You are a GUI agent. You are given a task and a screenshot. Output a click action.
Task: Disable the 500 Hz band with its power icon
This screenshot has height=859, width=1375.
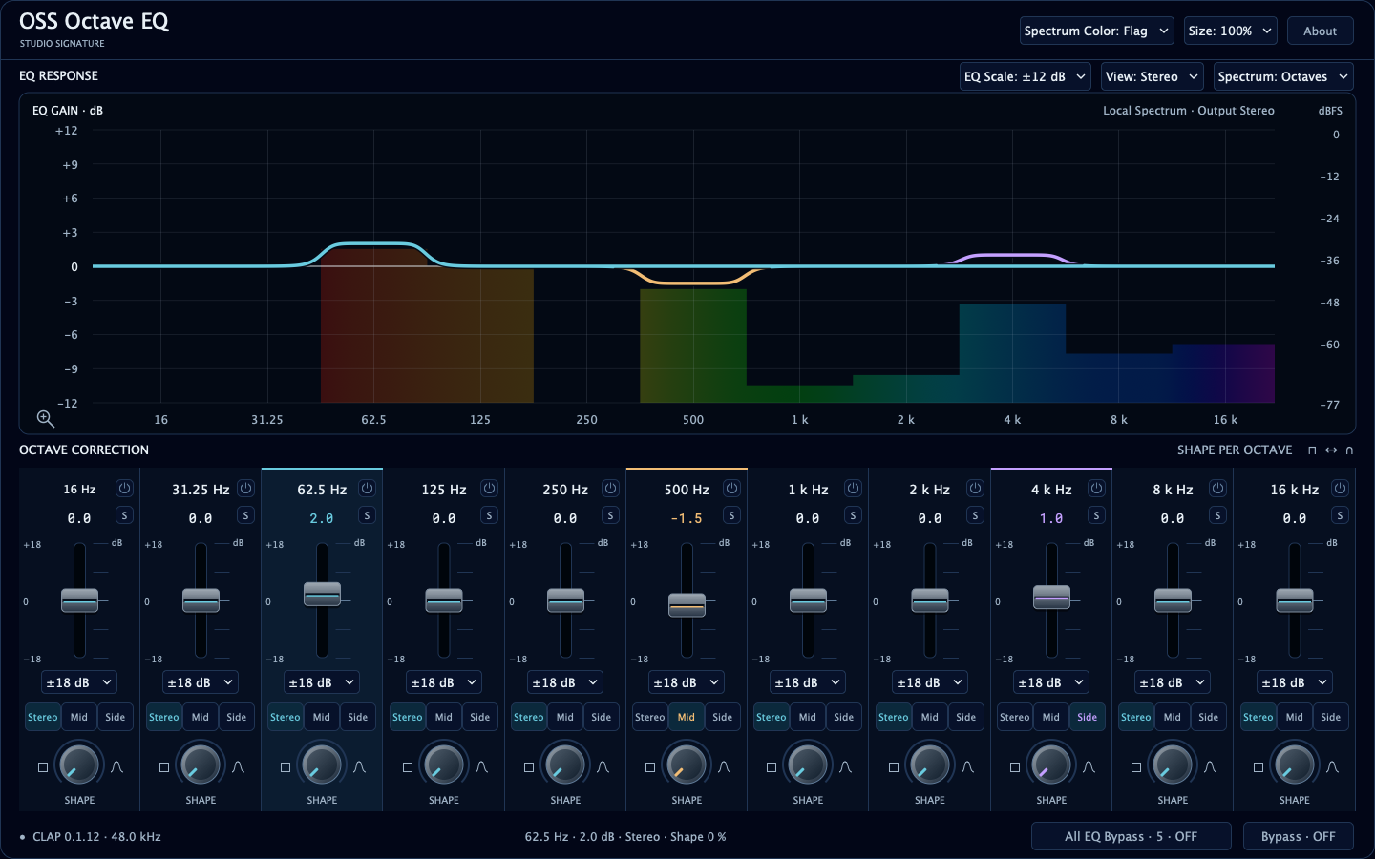coord(731,489)
